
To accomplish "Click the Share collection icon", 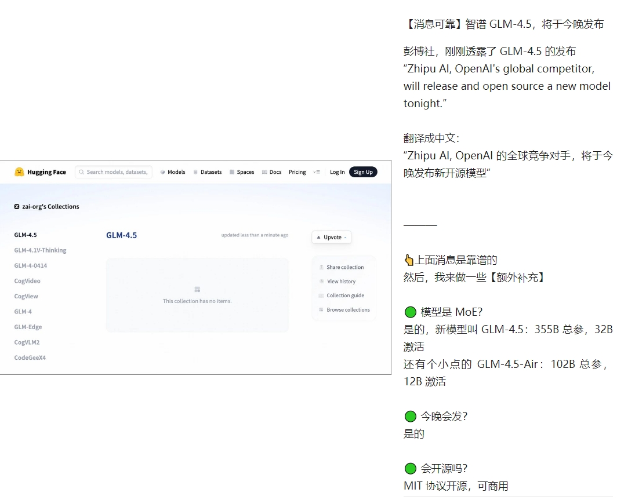I will pyautogui.click(x=321, y=267).
